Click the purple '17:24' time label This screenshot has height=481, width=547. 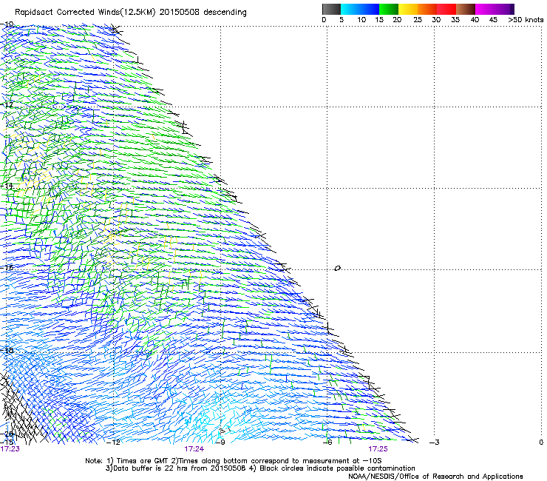pyautogui.click(x=194, y=449)
